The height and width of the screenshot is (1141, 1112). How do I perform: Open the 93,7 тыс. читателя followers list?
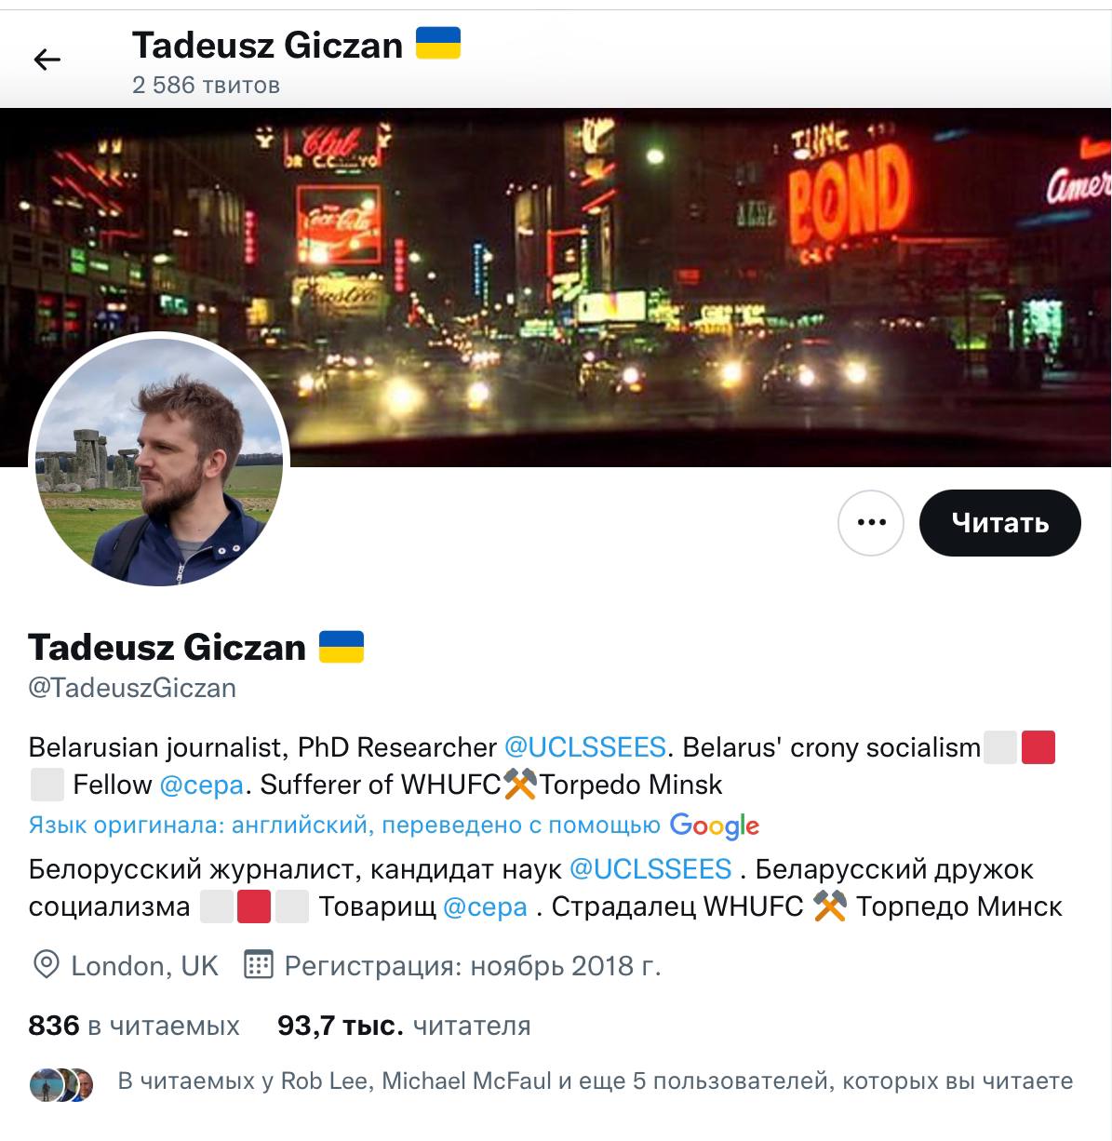point(404,1026)
